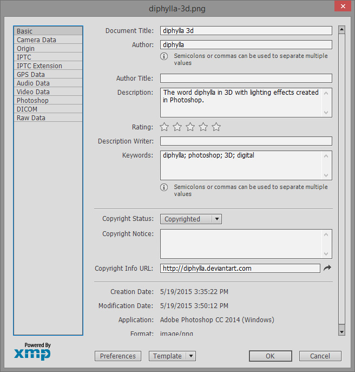Click the Cancel button
Viewport: 355px width, 372px height.
[x=320, y=356]
